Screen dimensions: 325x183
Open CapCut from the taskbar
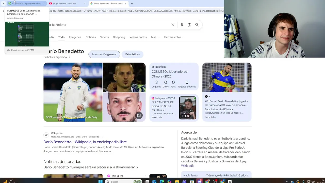coord(230,181)
